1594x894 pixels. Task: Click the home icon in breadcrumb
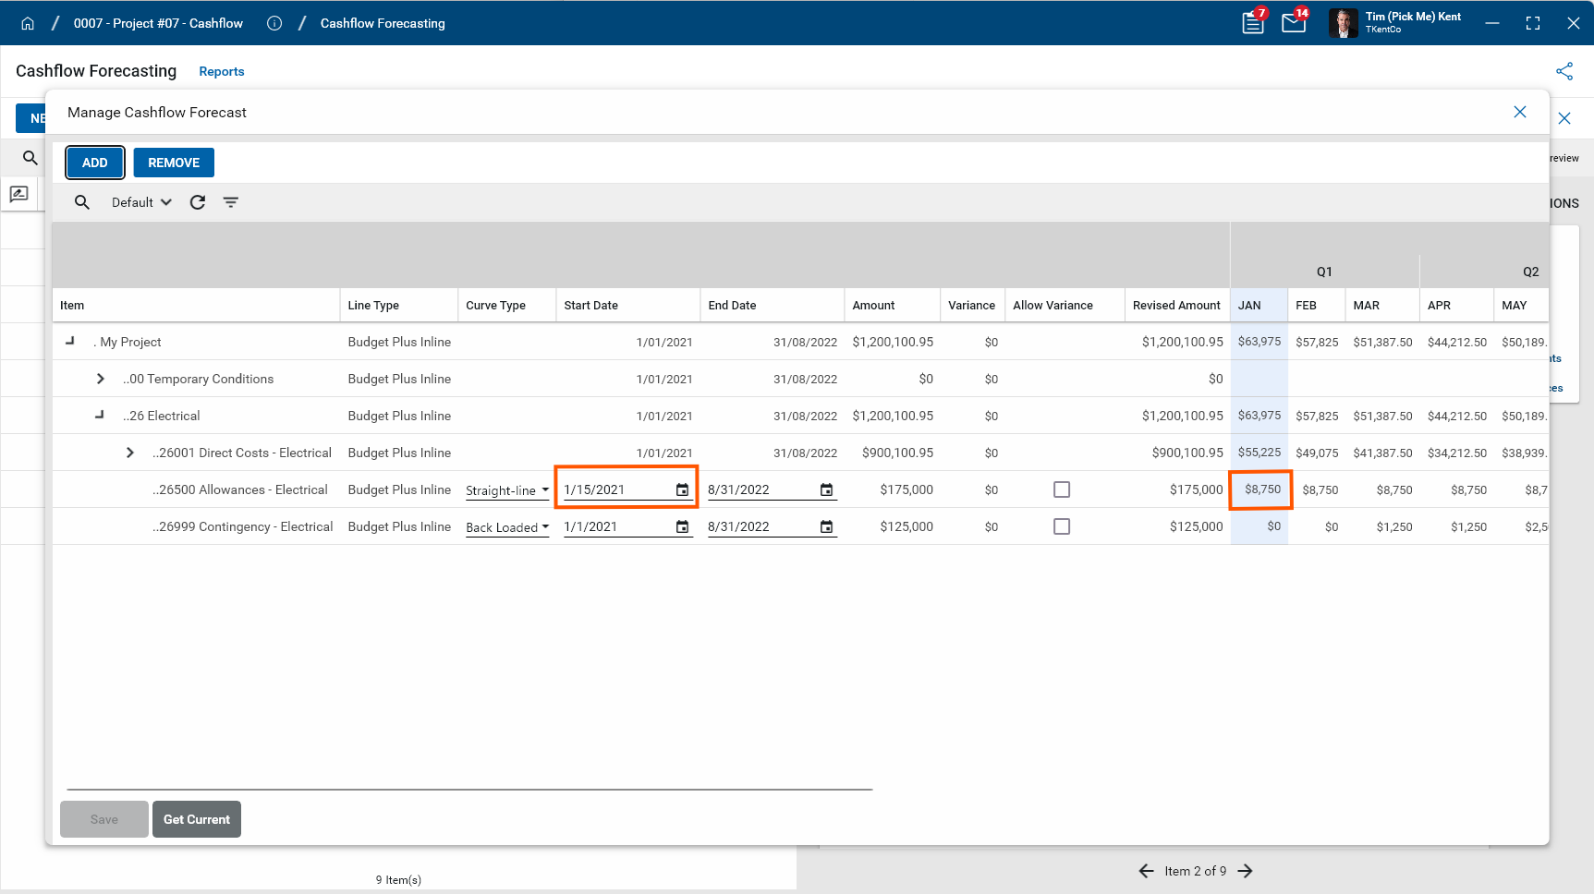[28, 23]
